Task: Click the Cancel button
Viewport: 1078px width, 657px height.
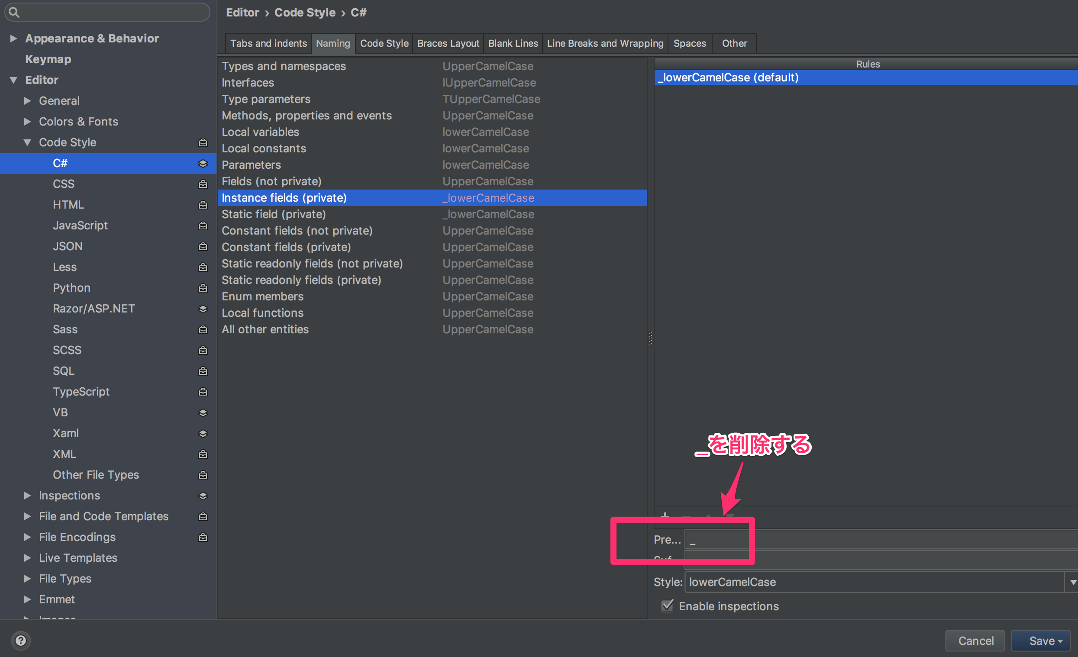Action: tap(976, 641)
